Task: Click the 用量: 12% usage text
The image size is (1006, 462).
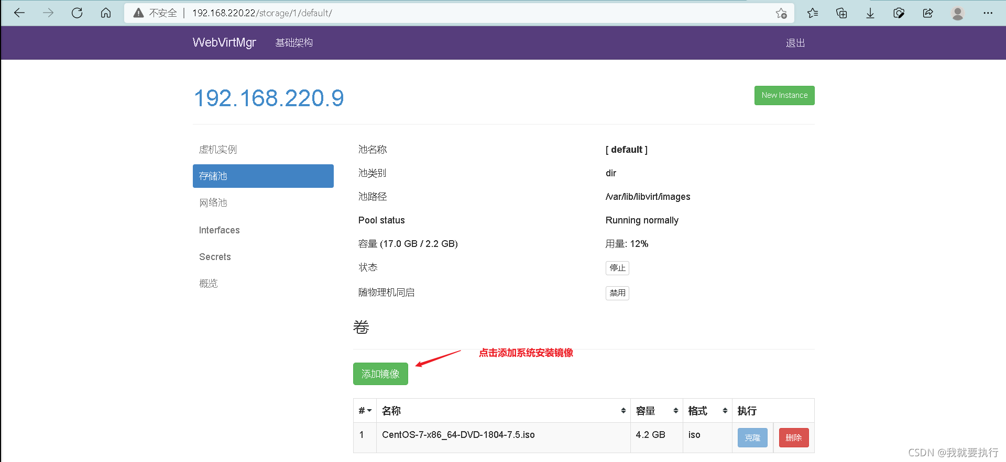Action: point(627,244)
